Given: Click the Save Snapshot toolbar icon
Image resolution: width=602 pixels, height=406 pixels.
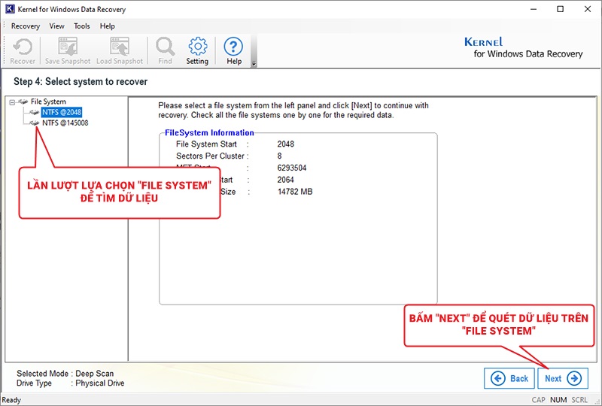Looking at the screenshot, I should pos(68,50).
